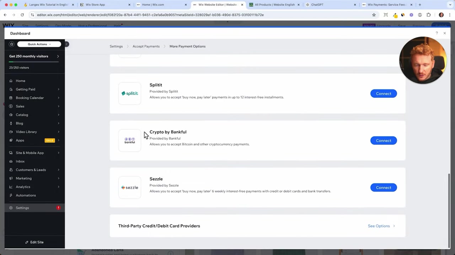This screenshot has height=255, width=455.
Task: Switch to the Home | Wix.com tab
Action: (x=162, y=5)
